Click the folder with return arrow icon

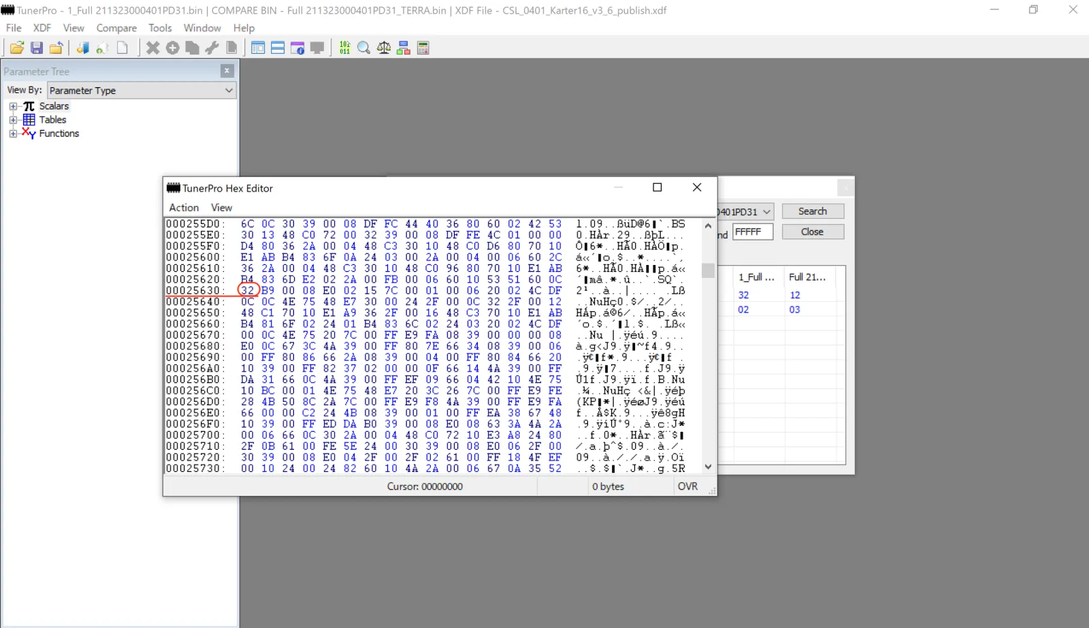coord(56,48)
